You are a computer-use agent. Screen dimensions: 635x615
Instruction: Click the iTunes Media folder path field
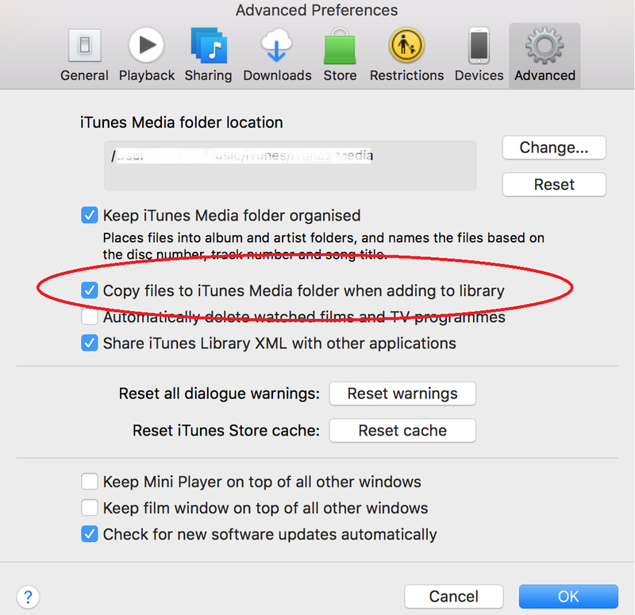pos(290,166)
